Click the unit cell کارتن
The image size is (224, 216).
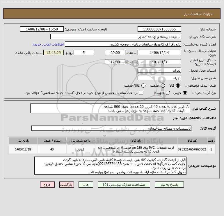click(81, 149)
